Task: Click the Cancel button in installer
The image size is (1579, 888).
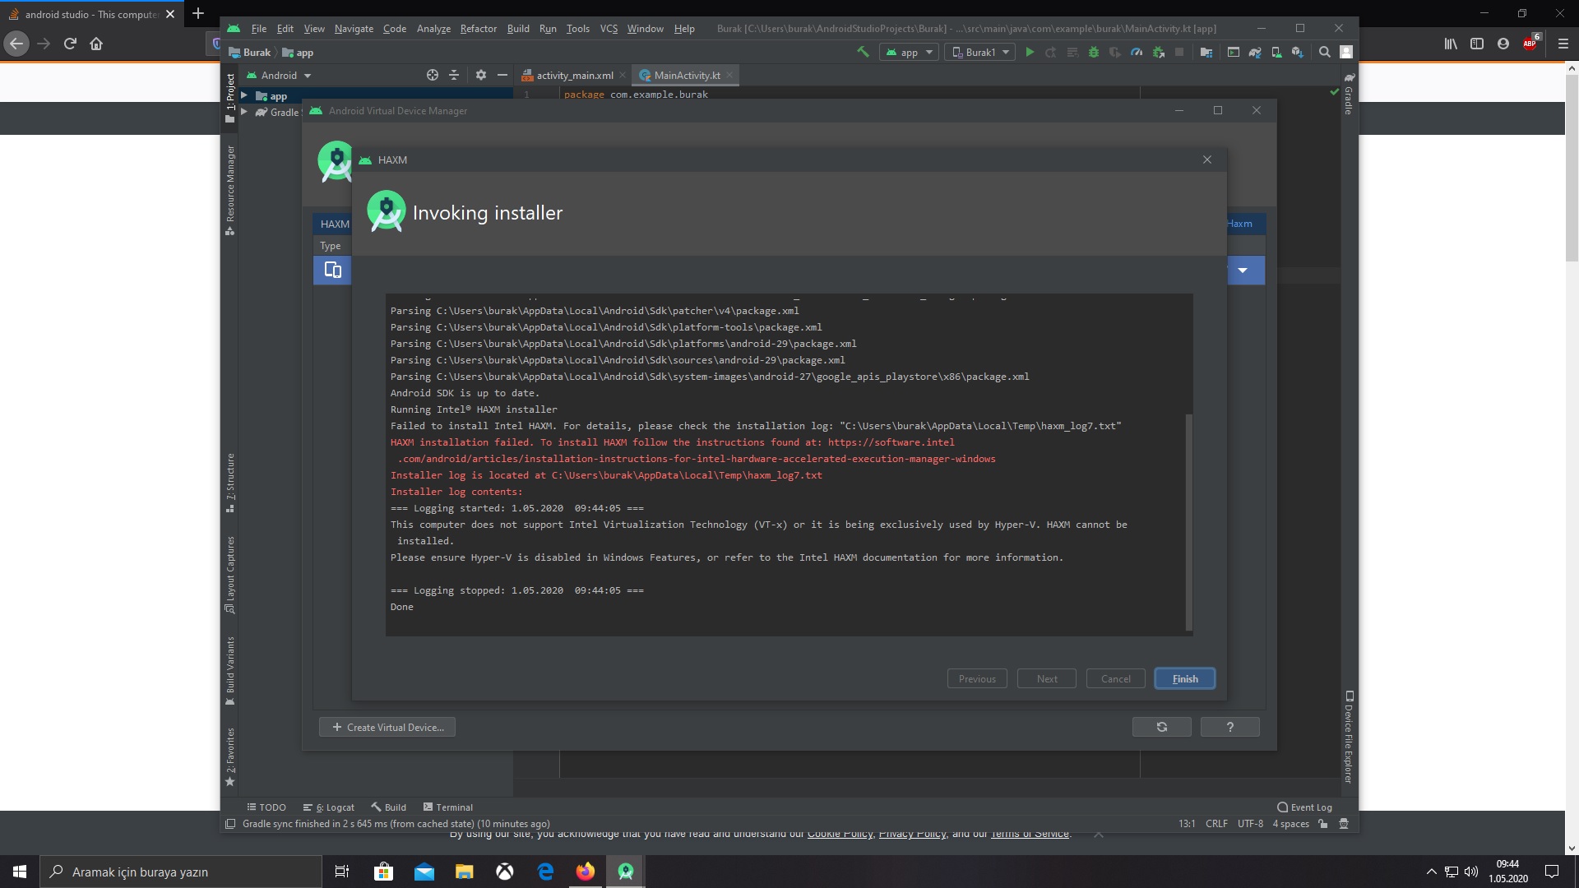Action: tap(1116, 678)
